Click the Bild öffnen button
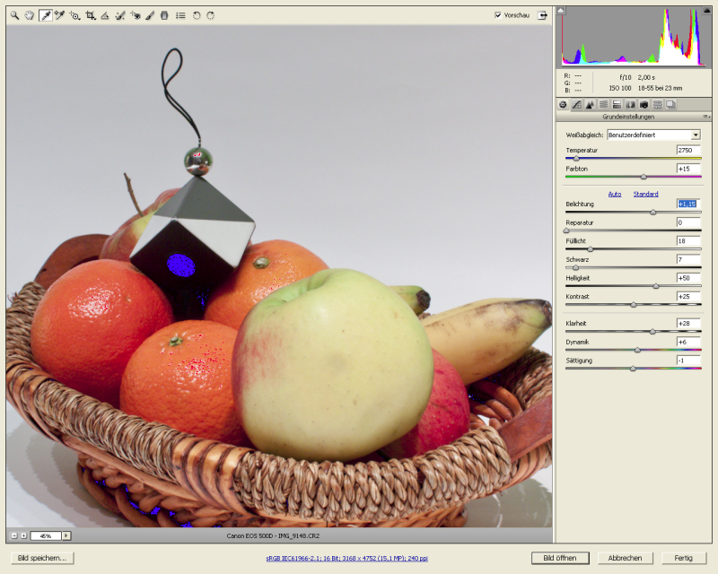 click(560, 558)
